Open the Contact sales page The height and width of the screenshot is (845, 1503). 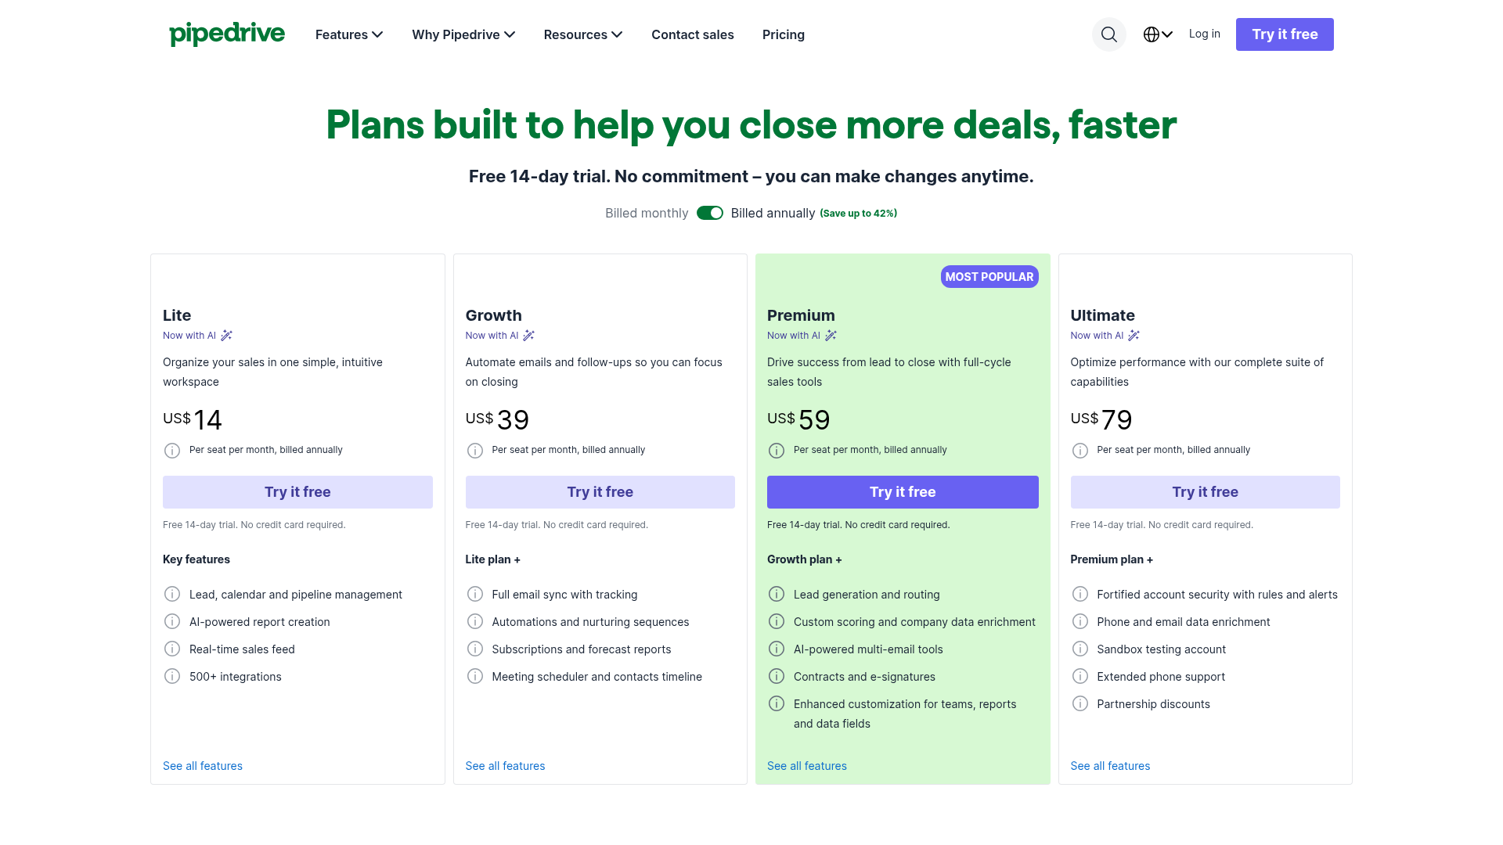tap(693, 34)
